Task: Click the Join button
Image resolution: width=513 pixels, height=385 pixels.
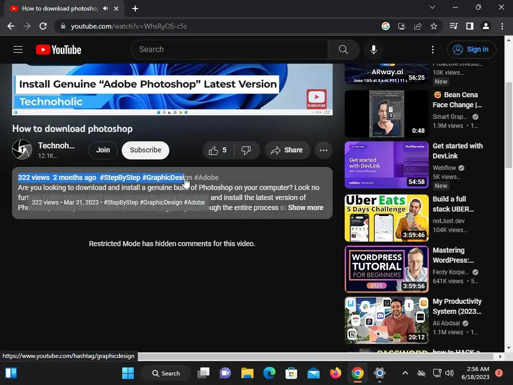Action: pos(103,150)
